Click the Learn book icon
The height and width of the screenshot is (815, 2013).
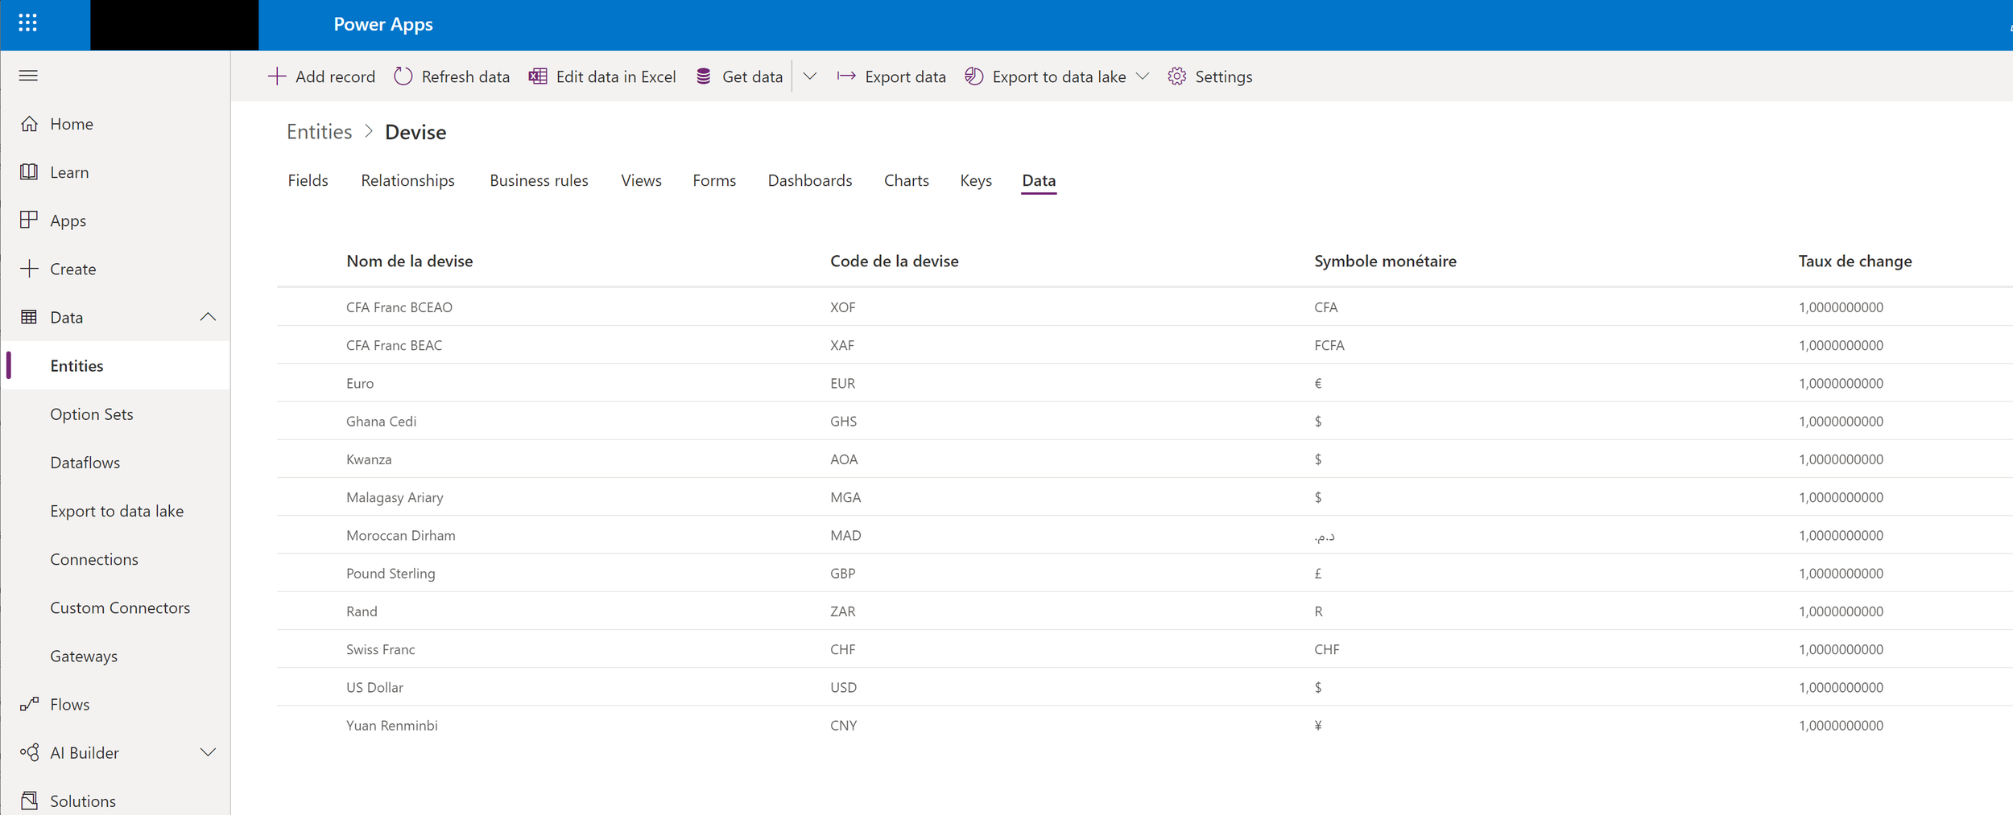click(x=29, y=172)
